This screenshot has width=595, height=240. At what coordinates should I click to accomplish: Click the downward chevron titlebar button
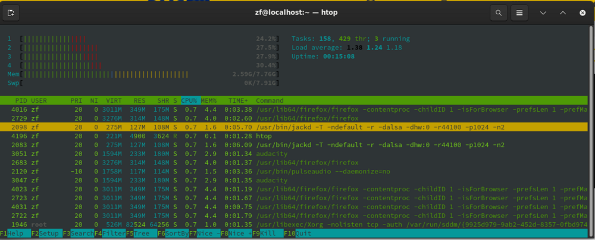pyautogui.click(x=543, y=13)
